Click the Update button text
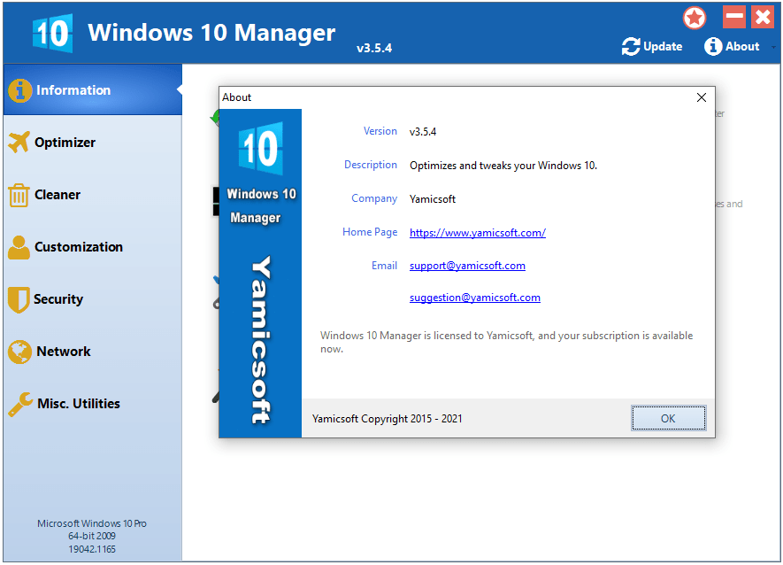Screen dimensions: 783x565 coord(663,47)
